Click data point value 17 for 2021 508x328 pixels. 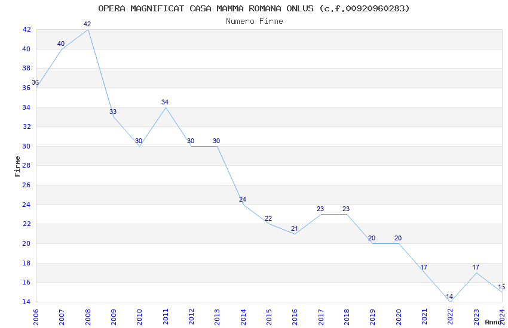pyautogui.click(x=424, y=267)
